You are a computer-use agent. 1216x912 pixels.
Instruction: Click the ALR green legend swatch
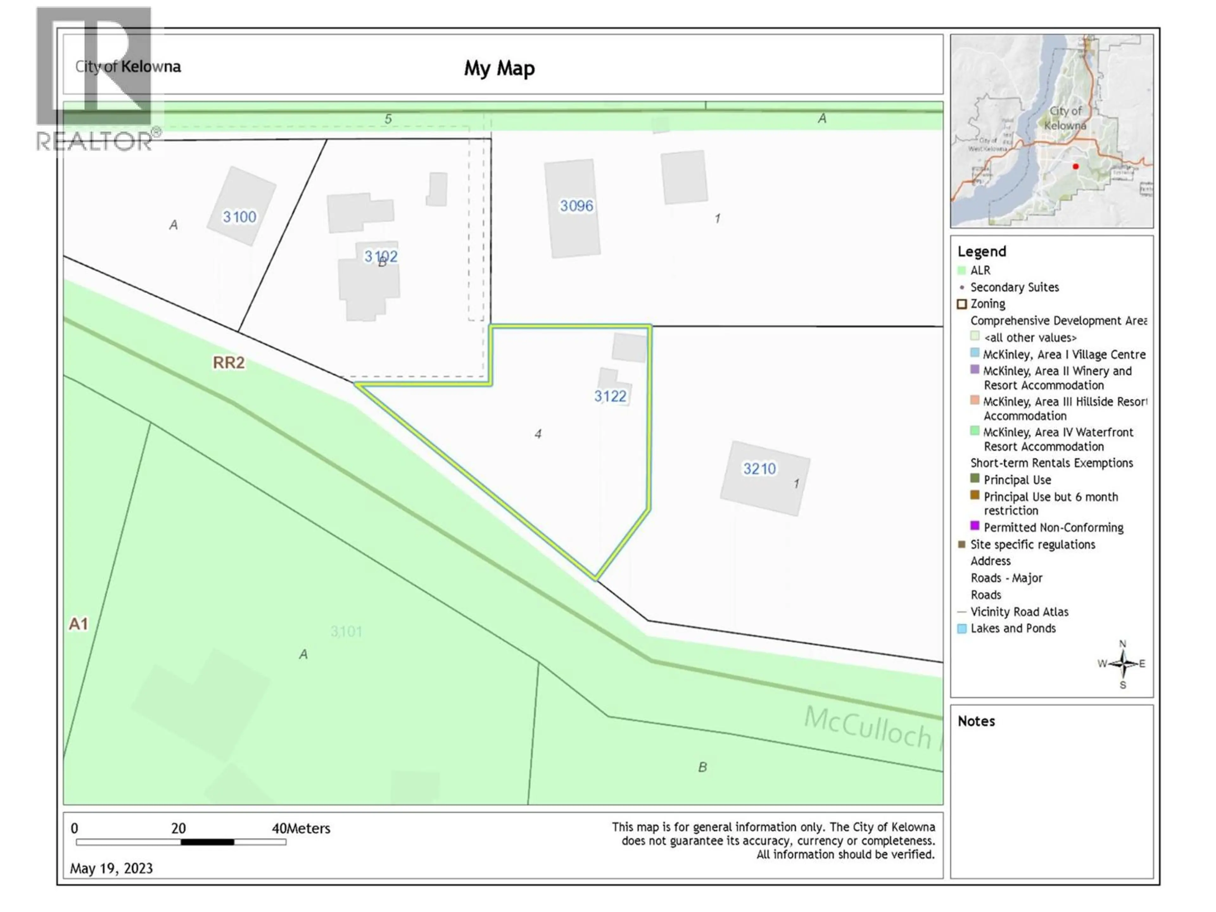click(x=961, y=270)
